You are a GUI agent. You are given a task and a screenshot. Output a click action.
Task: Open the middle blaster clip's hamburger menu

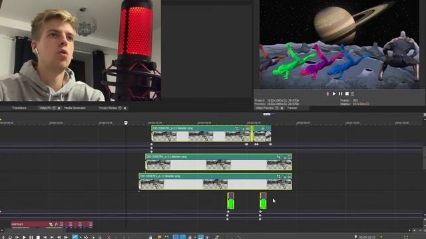coord(290,157)
